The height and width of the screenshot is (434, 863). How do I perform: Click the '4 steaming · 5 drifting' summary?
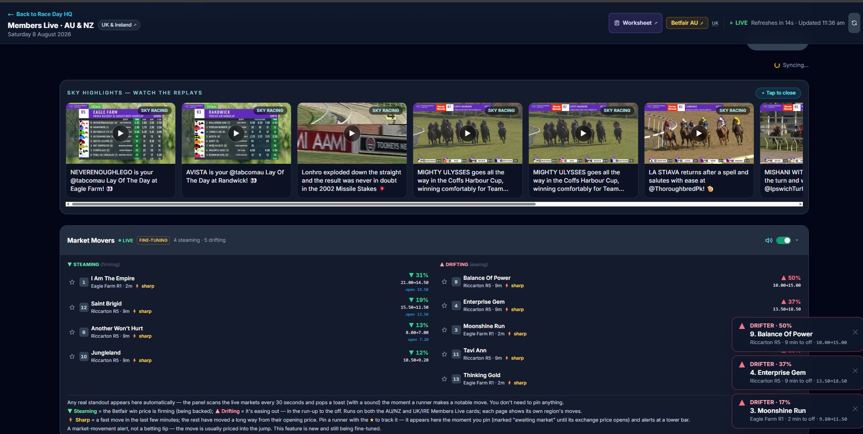200,240
